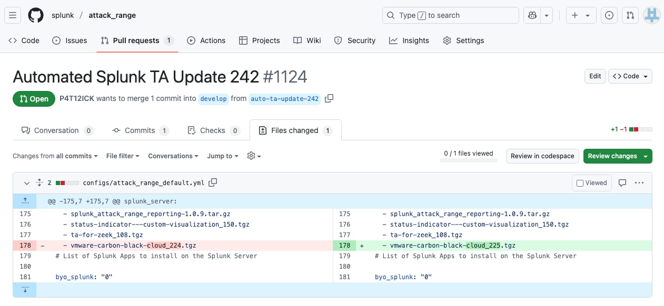Open Copilot chat icon
The height and width of the screenshot is (306, 664).
point(532,15)
